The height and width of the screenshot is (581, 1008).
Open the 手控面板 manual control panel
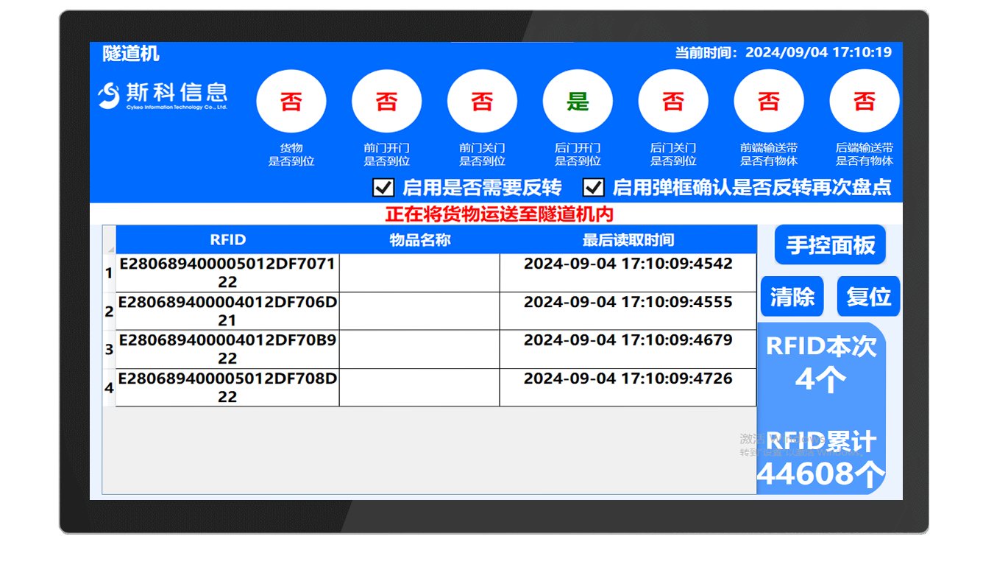pos(830,244)
